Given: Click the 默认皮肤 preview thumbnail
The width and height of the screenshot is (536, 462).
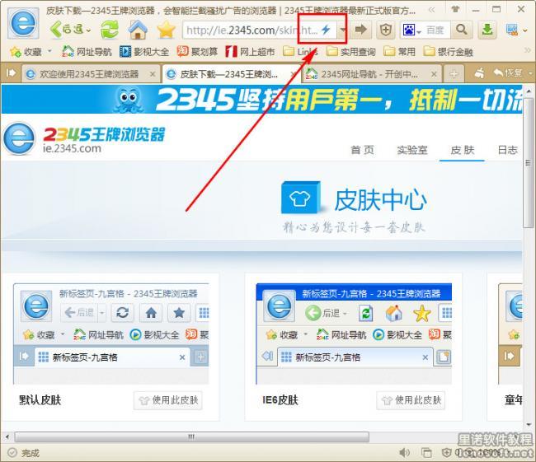Looking at the screenshot, I should (x=111, y=334).
